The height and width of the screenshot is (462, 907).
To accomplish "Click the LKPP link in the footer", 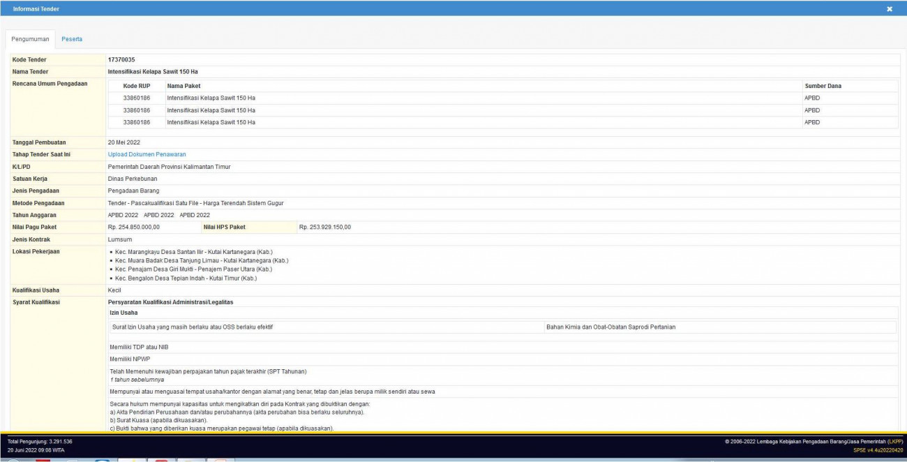I will 894,442.
